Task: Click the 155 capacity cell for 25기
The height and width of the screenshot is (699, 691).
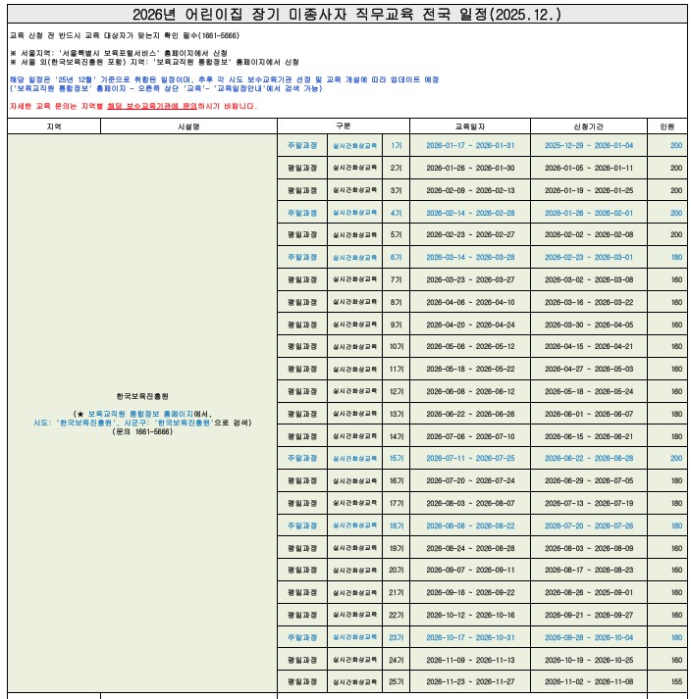Action: click(x=675, y=681)
